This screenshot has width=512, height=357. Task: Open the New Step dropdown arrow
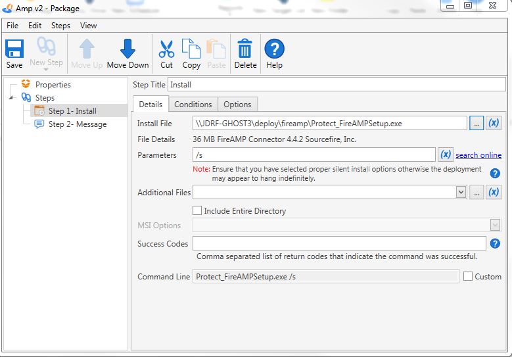tap(46, 69)
